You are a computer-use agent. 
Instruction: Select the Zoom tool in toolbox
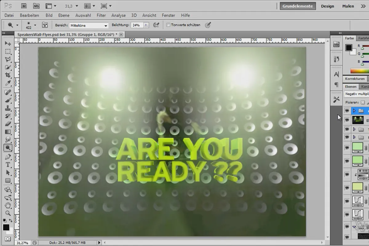point(7,213)
